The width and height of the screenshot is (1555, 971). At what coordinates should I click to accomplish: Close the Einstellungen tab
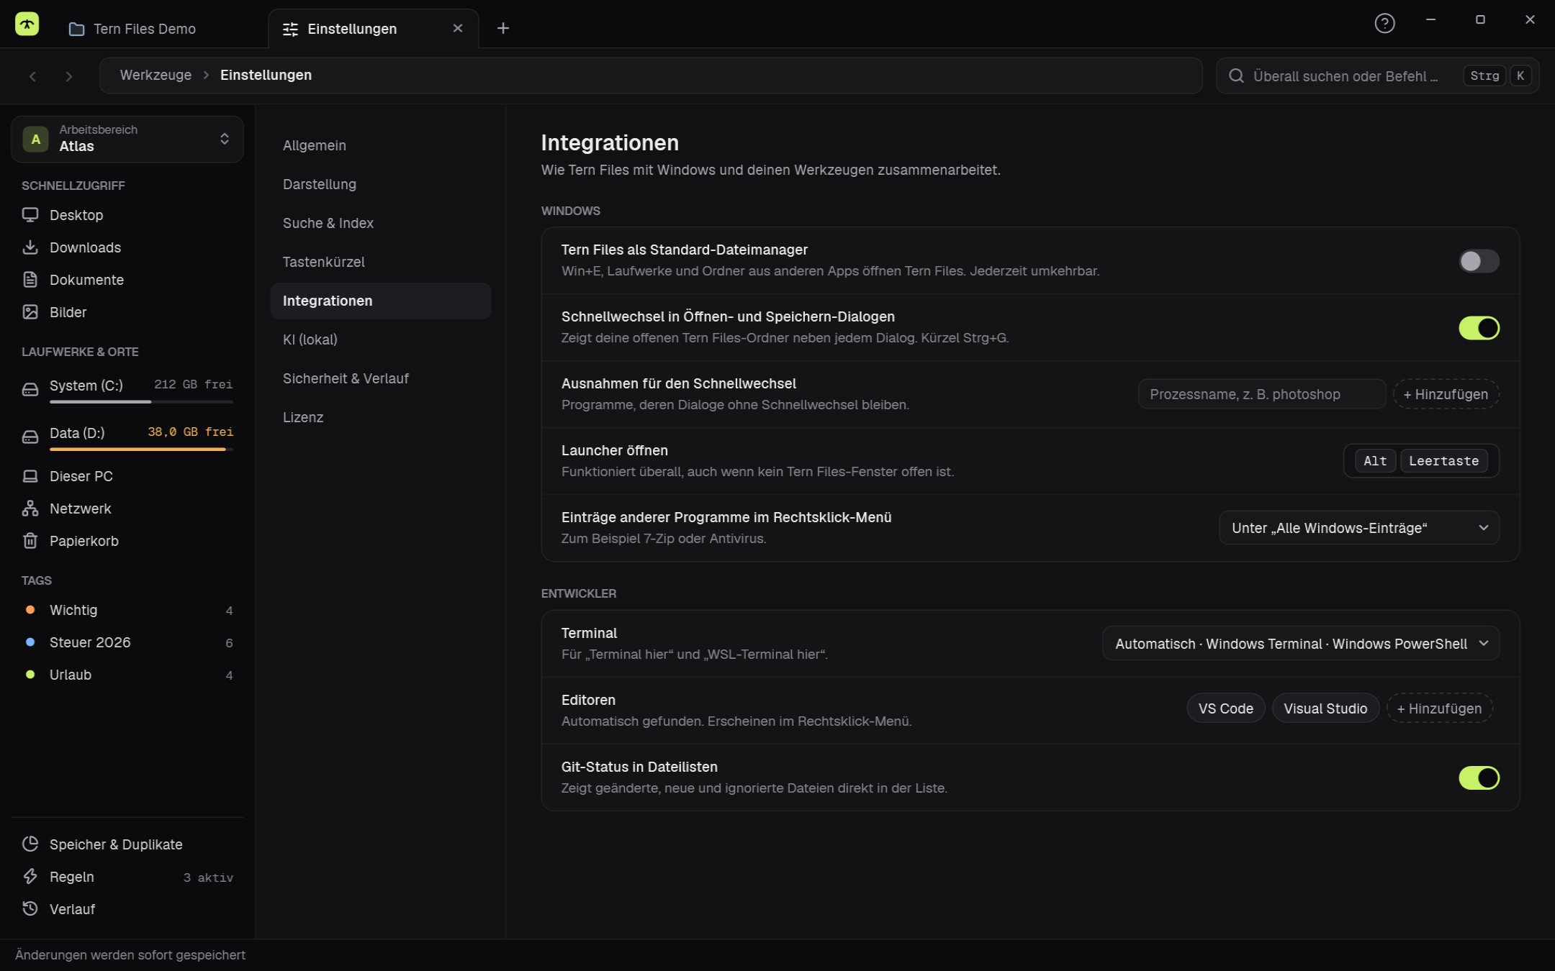click(x=457, y=28)
